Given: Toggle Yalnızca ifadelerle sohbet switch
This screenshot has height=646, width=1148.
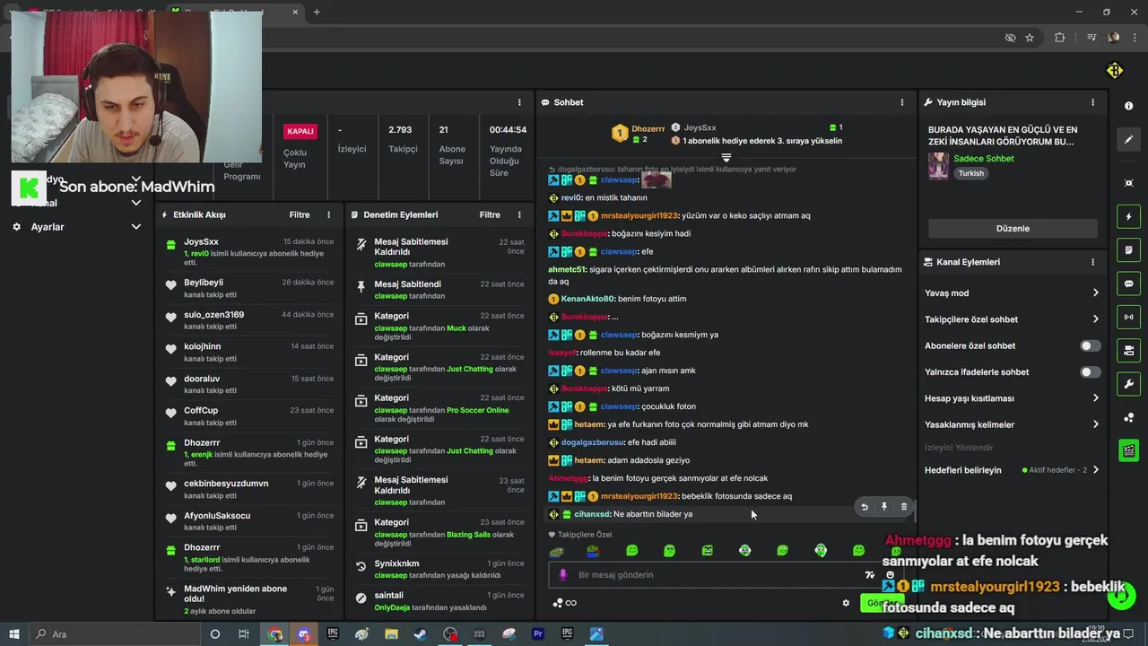Looking at the screenshot, I should click(1090, 371).
